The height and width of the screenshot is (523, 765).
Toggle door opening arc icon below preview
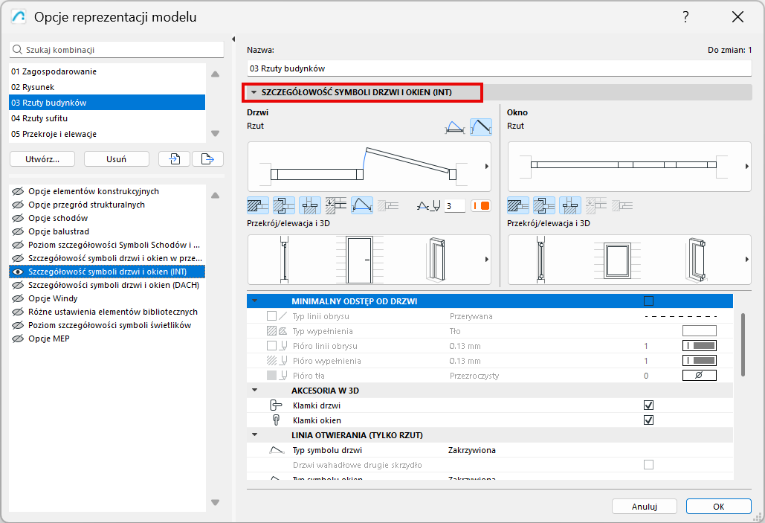[362, 205]
